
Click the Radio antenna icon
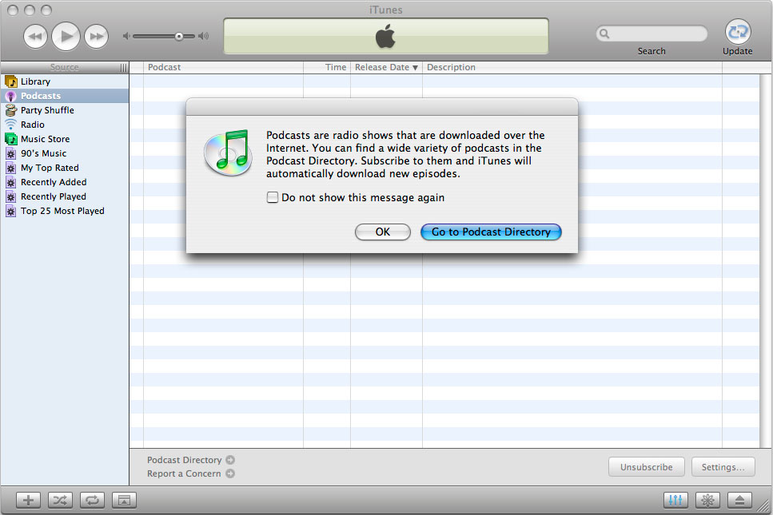(11, 125)
